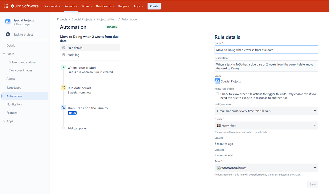Open the Your work menu

52,6
